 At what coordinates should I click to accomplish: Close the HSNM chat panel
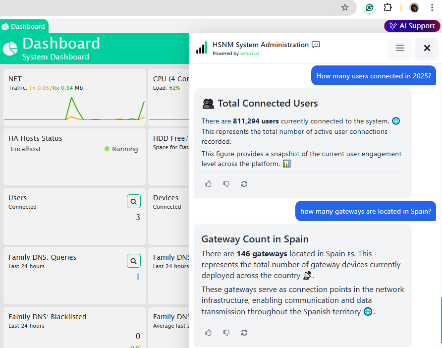click(427, 48)
